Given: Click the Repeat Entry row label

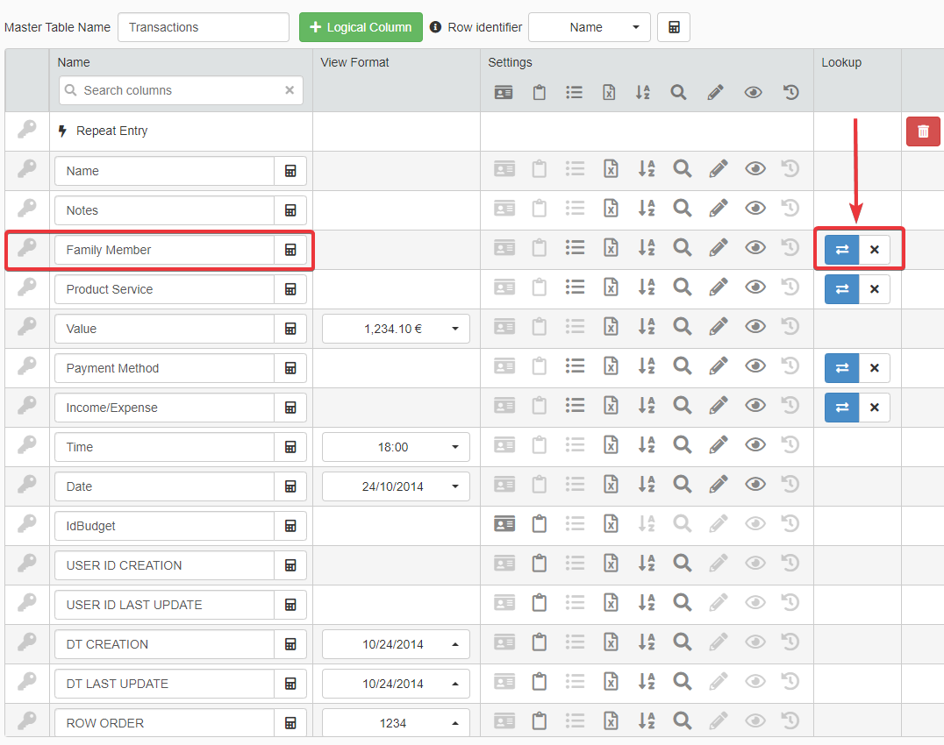Looking at the screenshot, I should click(111, 131).
